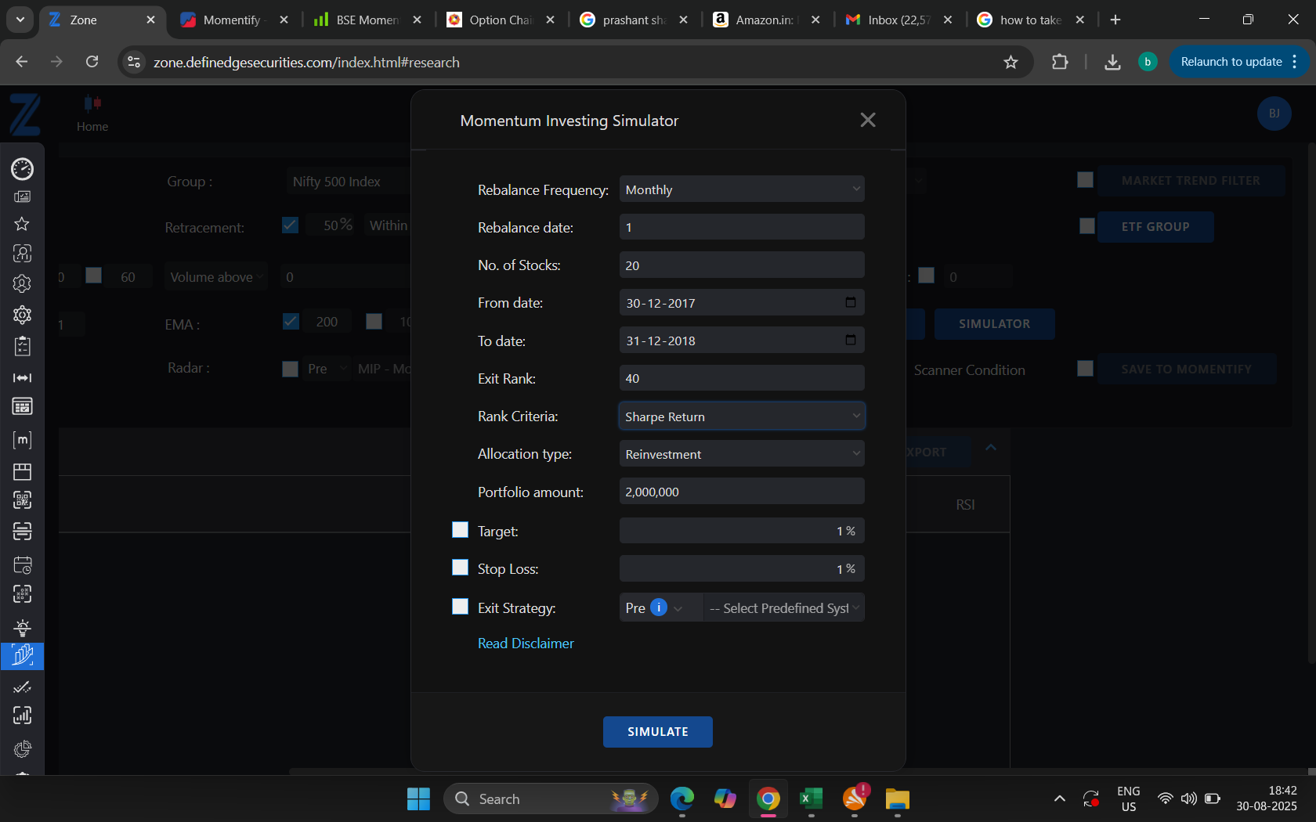Click the background SIMULATOR button
The height and width of the screenshot is (822, 1316).
pyautogui.click(x=994, y=323)
